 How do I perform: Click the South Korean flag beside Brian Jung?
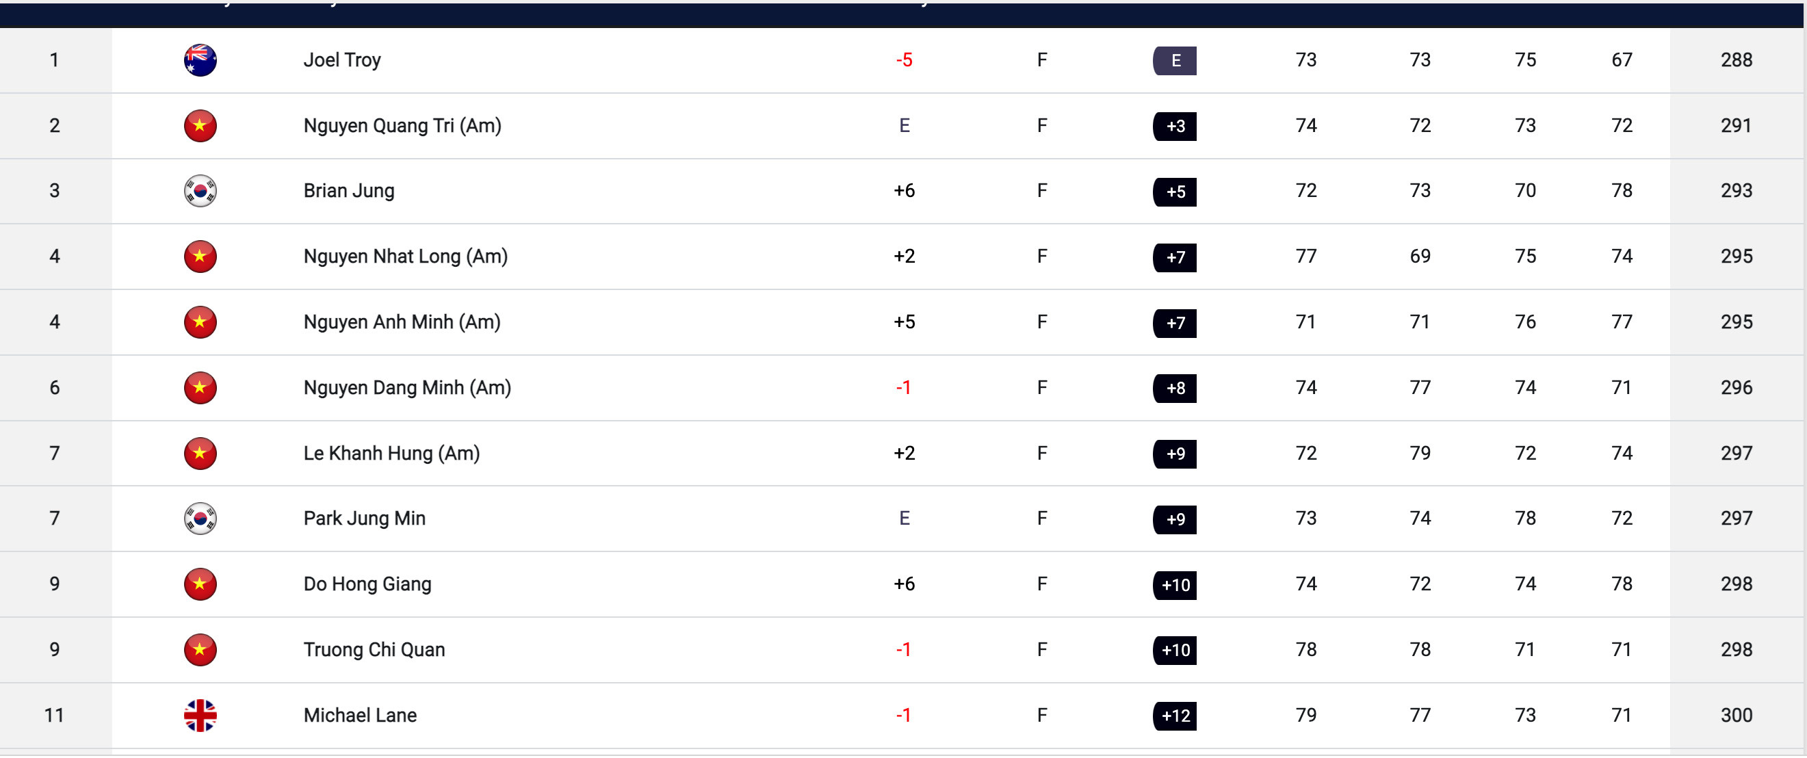click(200, 192)
